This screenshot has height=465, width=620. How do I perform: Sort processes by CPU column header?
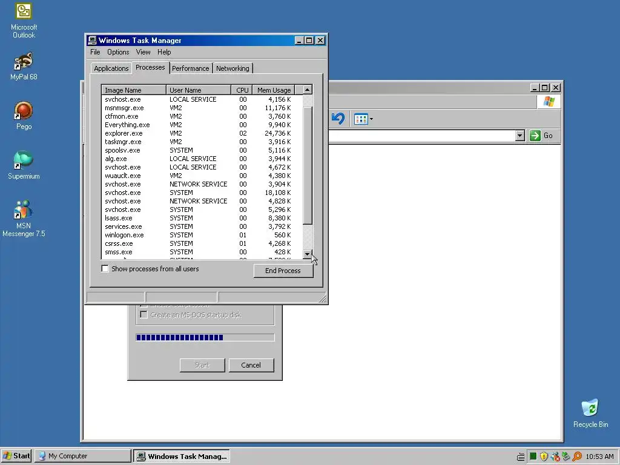click(242, 90)
